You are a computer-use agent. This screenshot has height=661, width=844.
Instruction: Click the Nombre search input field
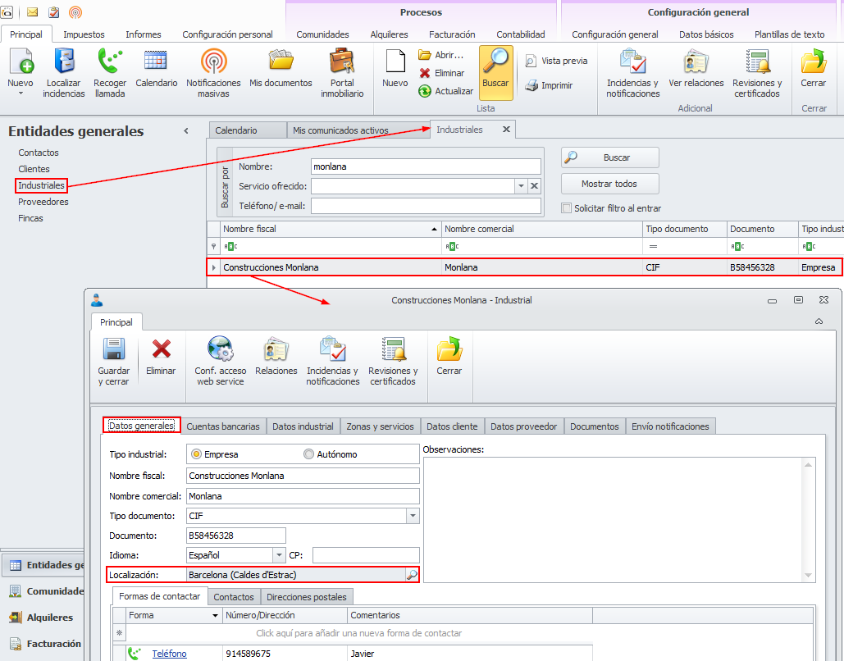[x=425, y=166]
